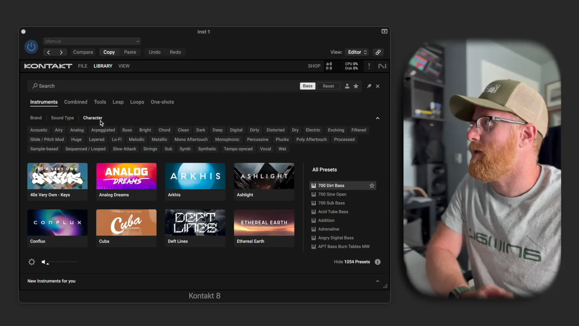Click the Kontakt logo
This screenshot has width=579, height=326.
(x=48, y=66)
